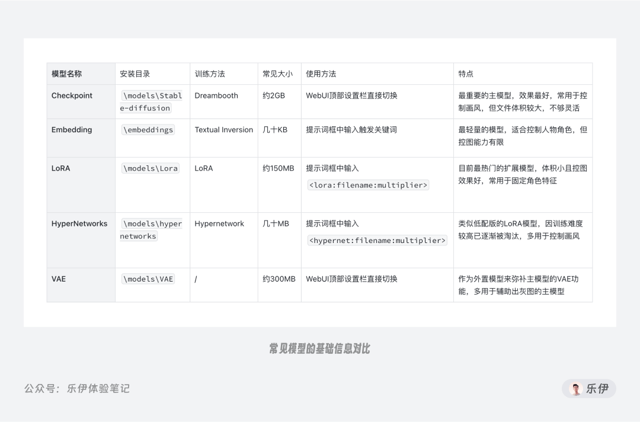The image size is (640, 422).
Task: Click the \embeddings path tag
Action: tap(149, 130)
